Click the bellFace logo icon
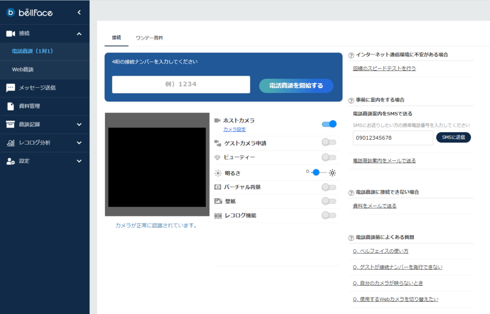This screenshot has width=490, height=314. 11,12
